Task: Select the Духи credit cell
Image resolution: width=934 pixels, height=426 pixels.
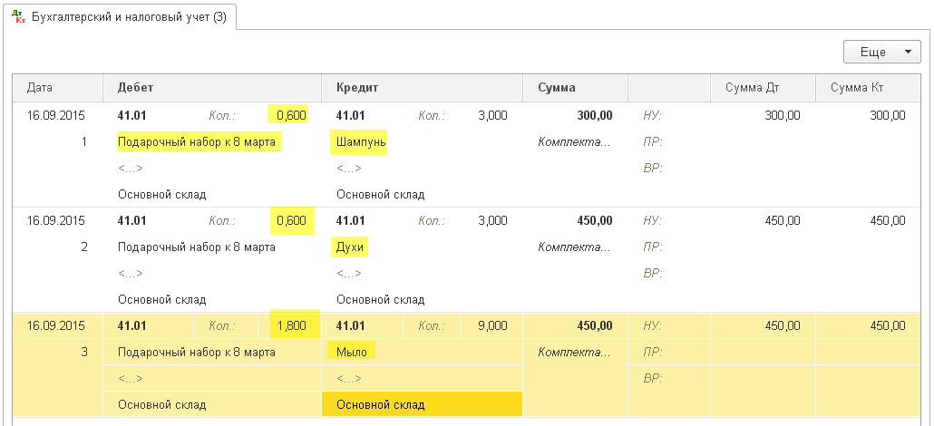Action: (352, 247)
